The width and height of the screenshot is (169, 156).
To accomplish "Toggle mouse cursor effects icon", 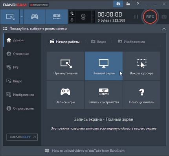I will tap(72, 14).
